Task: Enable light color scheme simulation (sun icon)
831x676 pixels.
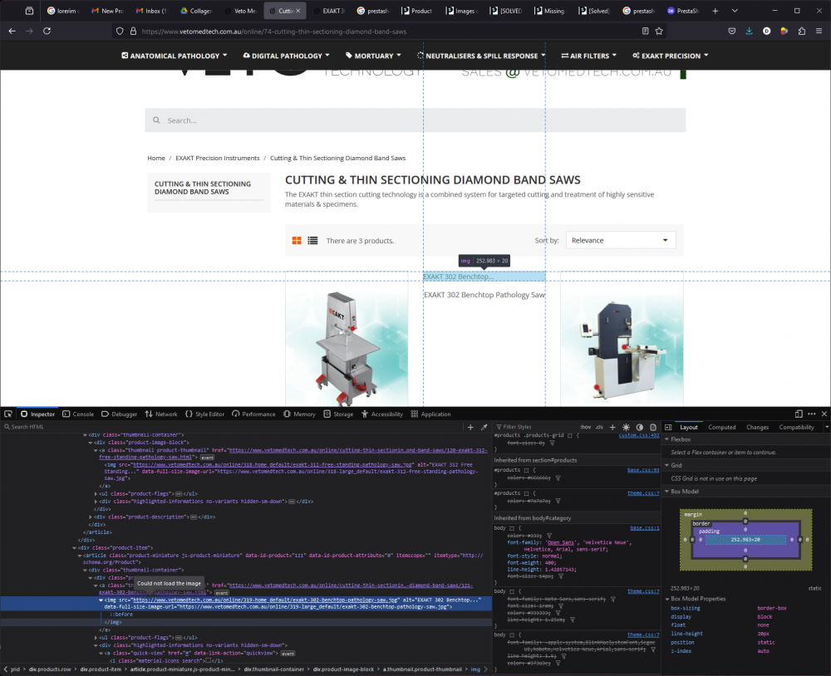Action: click(627, 427)
